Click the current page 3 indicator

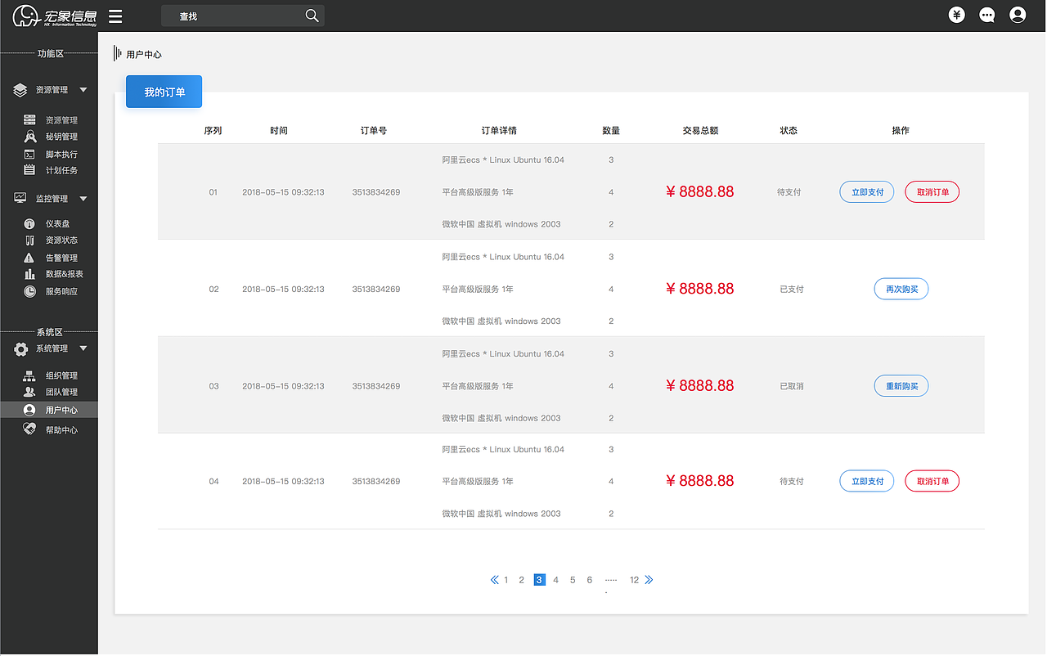[539, 580]
